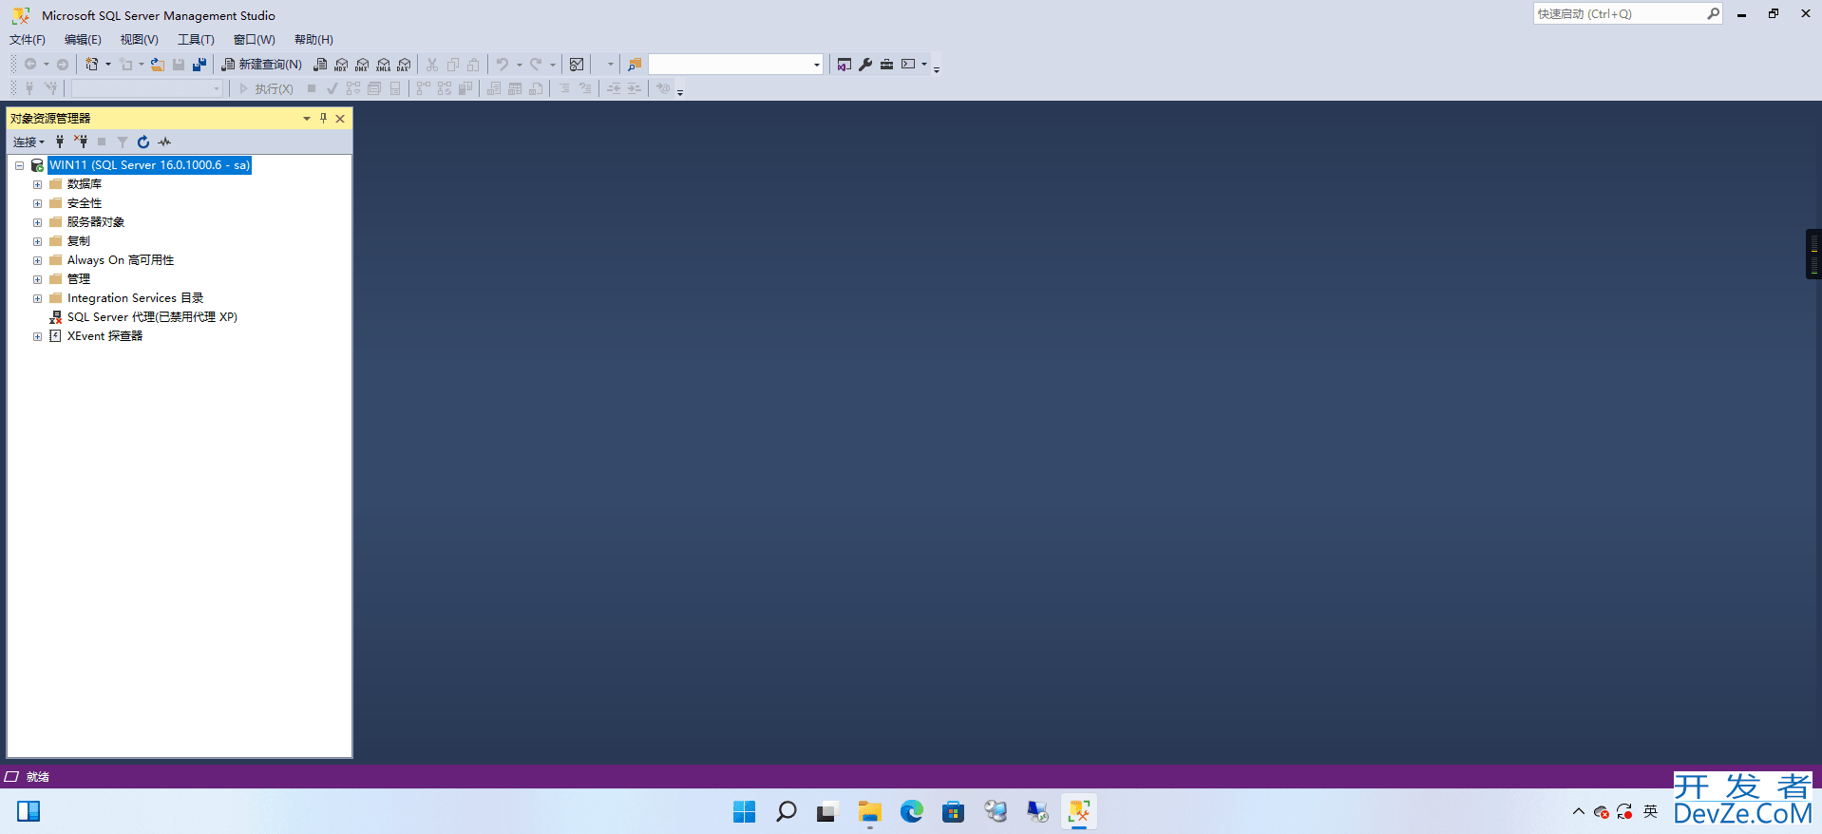This screenshot has width=1822, height=834.
Task: Click the Activity Monitor pulse icon in Object Explorer
Action: pyautogui.click(x=164, y=142)
